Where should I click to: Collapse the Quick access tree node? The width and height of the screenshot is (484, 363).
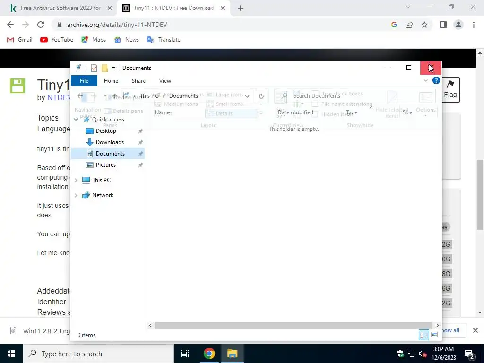(76, 120)
